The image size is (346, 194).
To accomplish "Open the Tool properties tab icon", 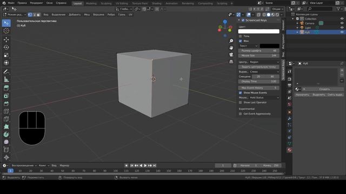I will [x=290, y=71].
